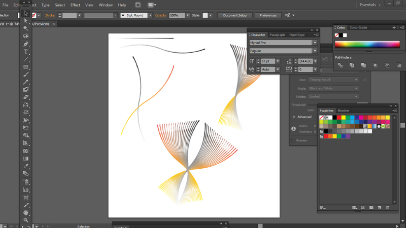Viewport: 406px width, 228px height.
Task: Select the Eraser tool
Action: point(26,97)
